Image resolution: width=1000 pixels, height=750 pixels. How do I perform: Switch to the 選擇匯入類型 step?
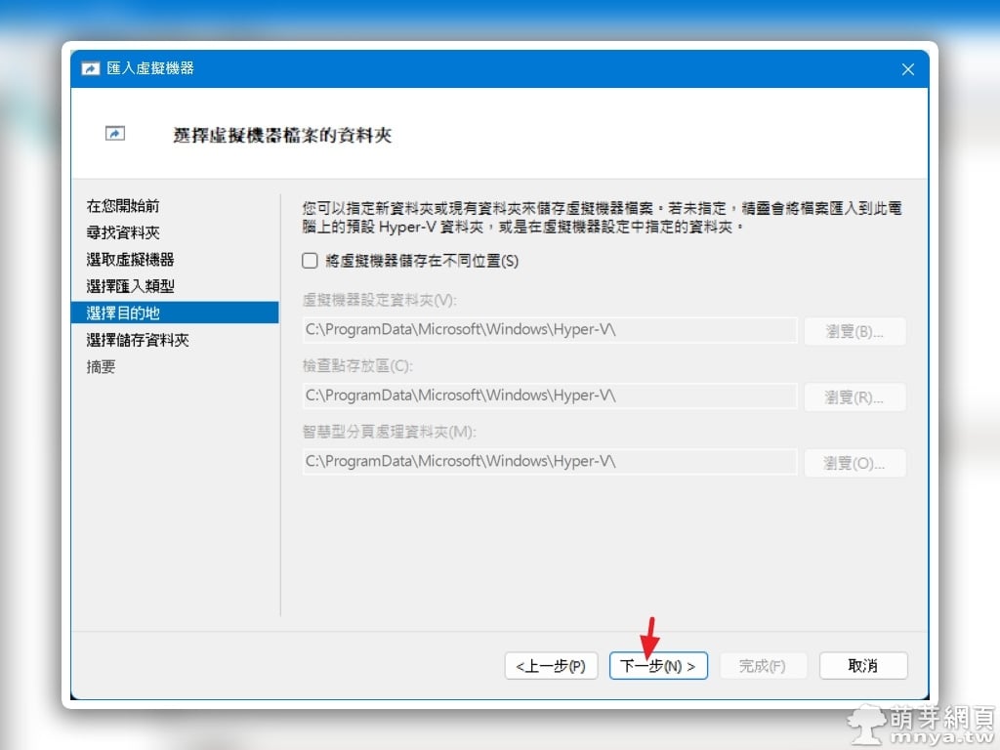130,286
